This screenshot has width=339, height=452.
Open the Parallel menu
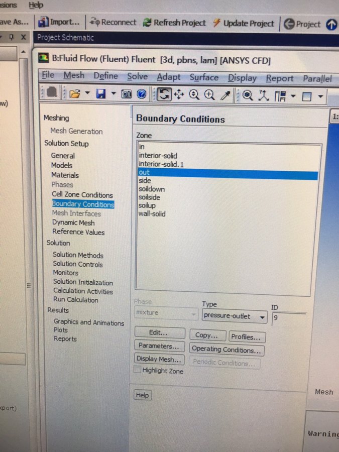pos(317,79)
